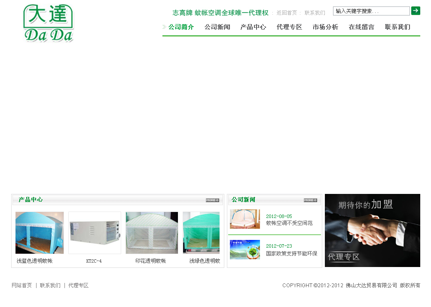Open the 蚊帐空调不受空间范 news link
The width and height of the screenshot is (431, 307).
click(x=289, y=223)
